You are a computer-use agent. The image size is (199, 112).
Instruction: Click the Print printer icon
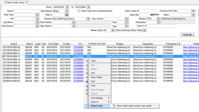tap(87, 86)
